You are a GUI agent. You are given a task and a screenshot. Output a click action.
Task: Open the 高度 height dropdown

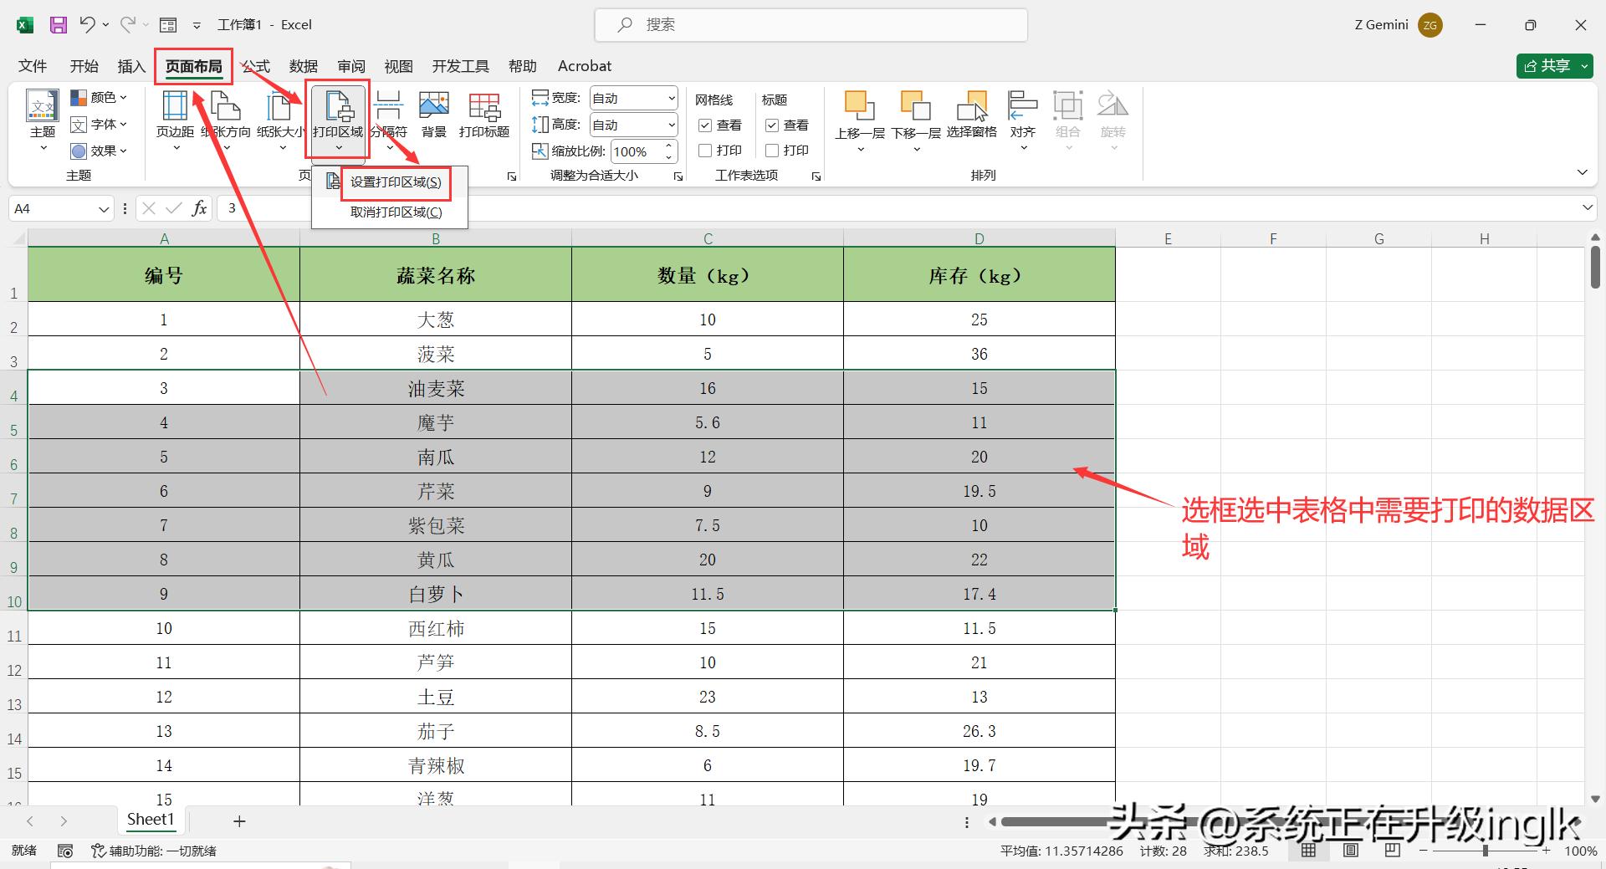(671, 125)
